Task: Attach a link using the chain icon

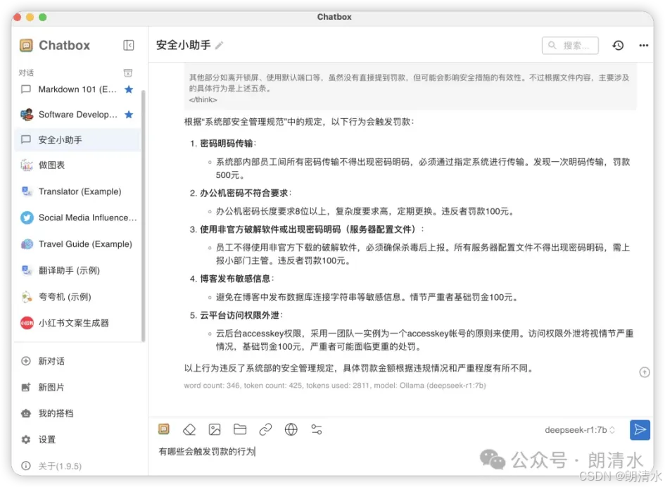Action: [x=265, y=429]
